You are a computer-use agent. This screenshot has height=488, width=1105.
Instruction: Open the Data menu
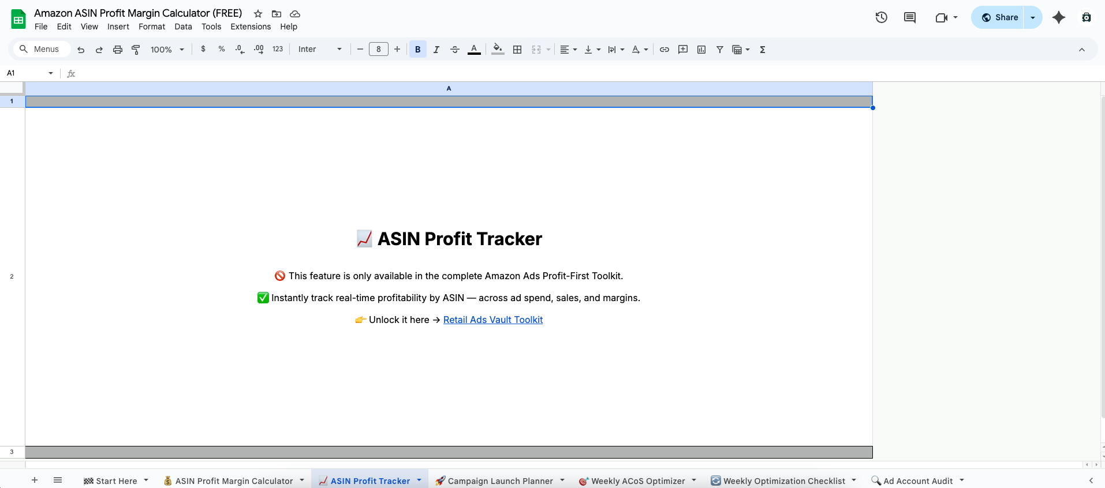point(183,27)
